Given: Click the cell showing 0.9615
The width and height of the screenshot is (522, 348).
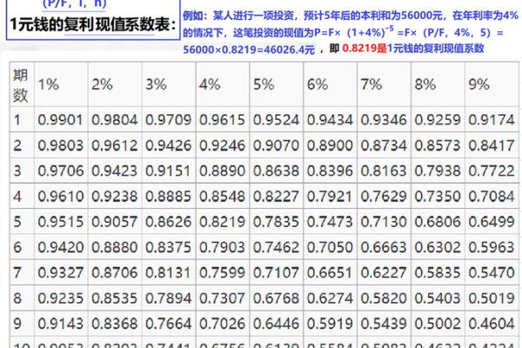Looking at the screenshot, I should point(222,120).
